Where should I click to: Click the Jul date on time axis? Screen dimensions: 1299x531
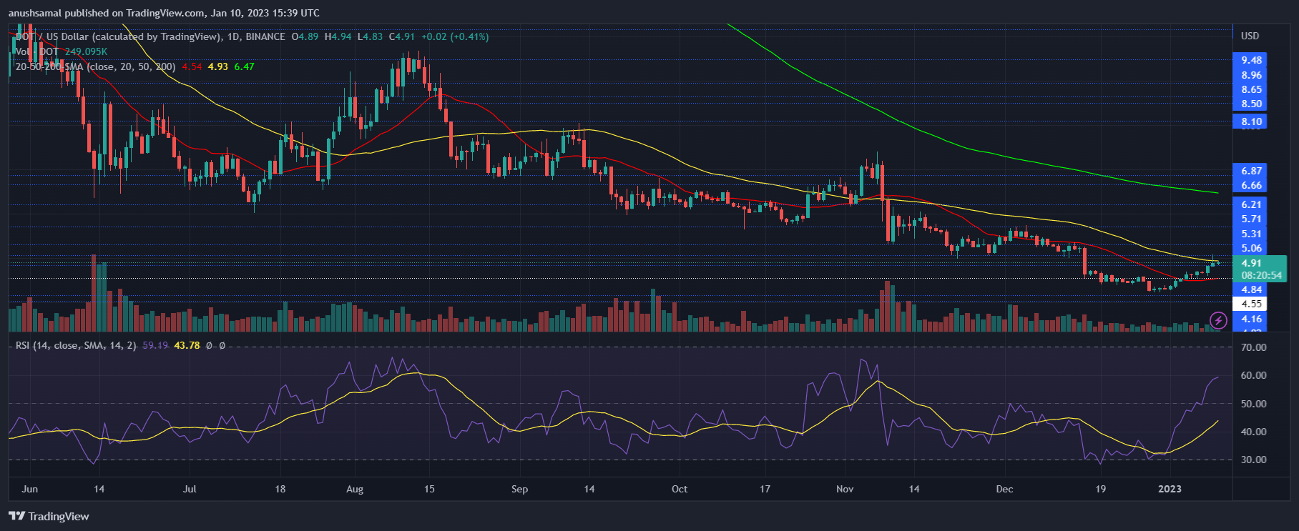190,489
